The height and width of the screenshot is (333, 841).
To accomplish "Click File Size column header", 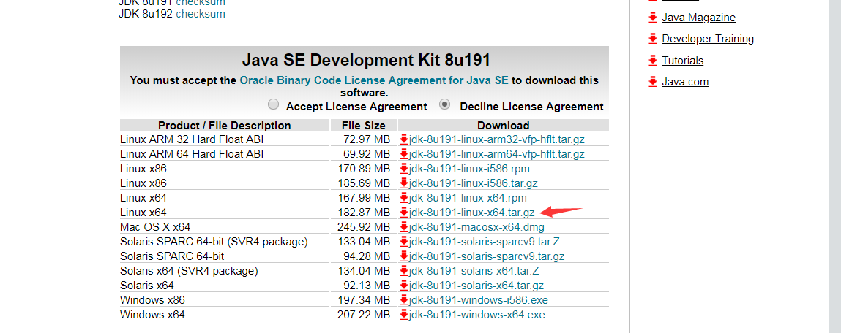I will coord(365,126).
